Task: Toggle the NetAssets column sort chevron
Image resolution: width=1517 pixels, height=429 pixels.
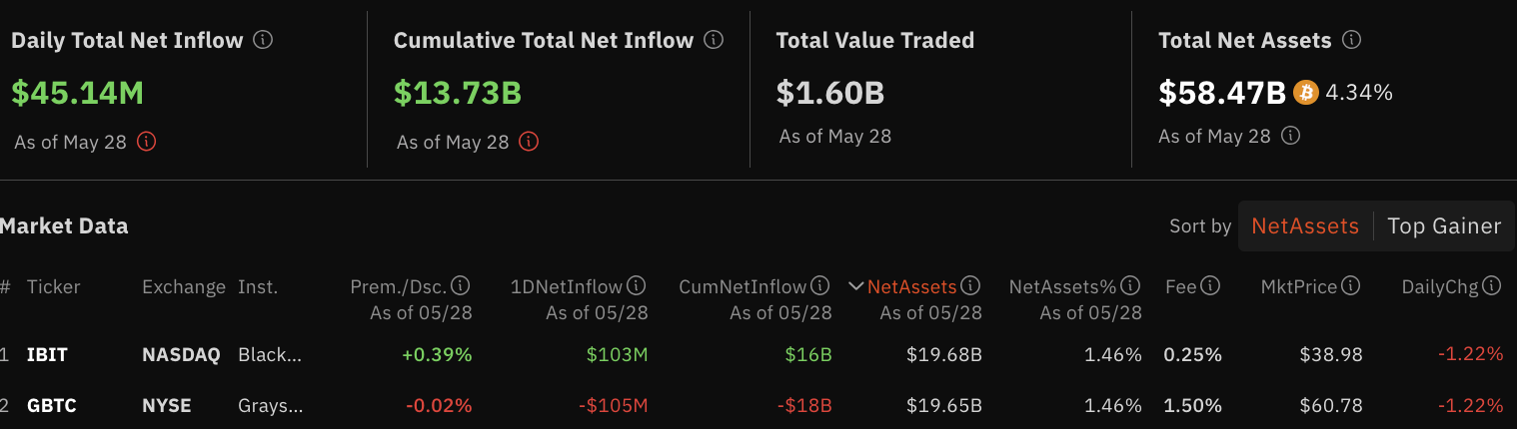Action: (855, 286)
